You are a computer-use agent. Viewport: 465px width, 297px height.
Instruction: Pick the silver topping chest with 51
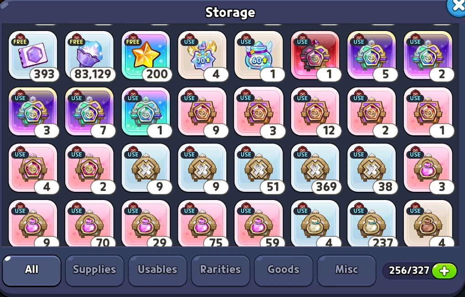click(259, 168)
